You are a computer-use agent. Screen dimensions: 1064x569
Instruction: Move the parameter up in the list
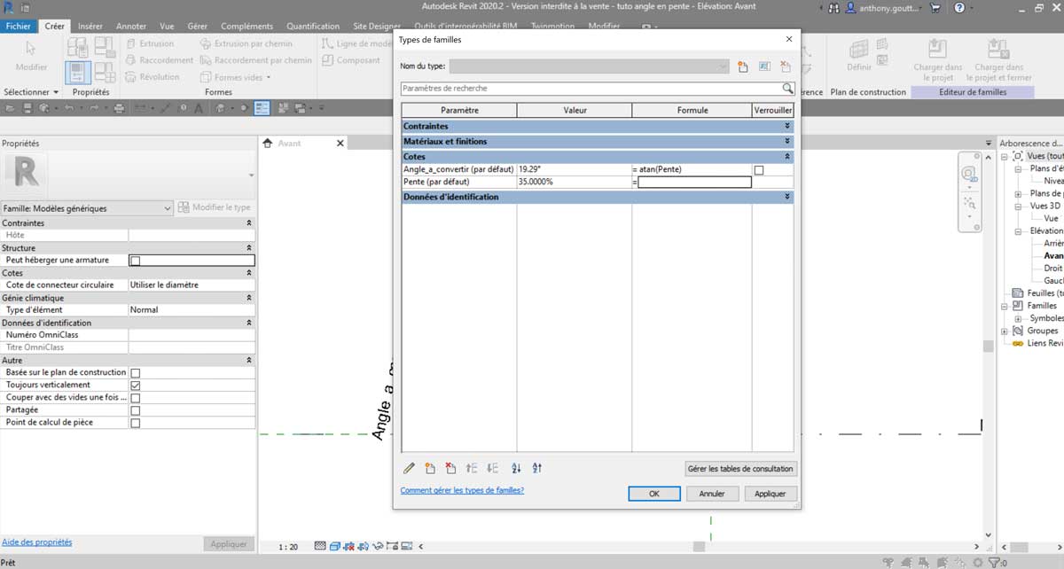pos(471,468)
